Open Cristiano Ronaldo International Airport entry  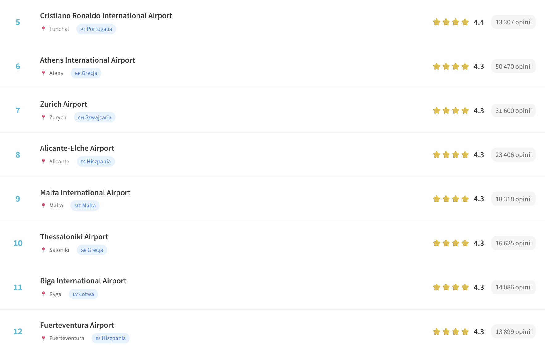coord(106,16)
